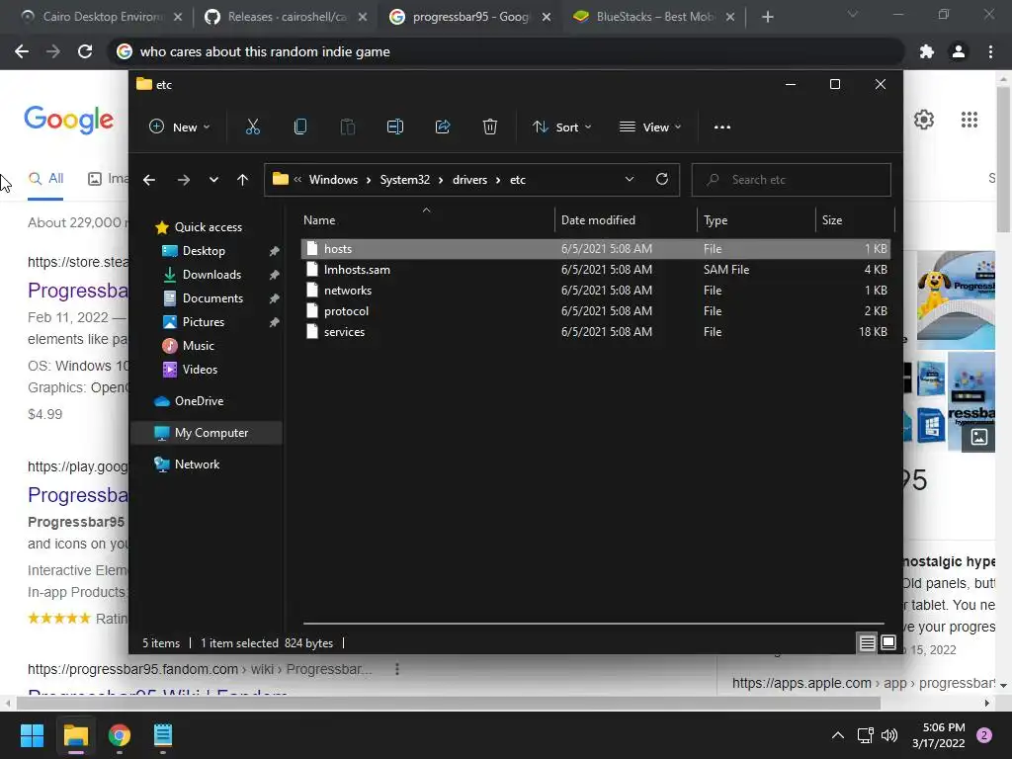Screen dimensions: 1012x759
Task: Show hidden system tray icons
Action: (838, 735)
